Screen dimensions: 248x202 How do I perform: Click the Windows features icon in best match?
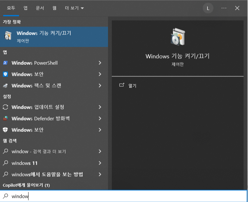point(8,35)
